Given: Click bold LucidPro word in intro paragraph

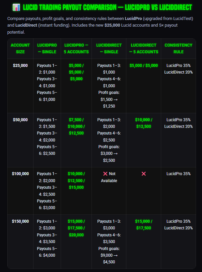Looking at the screenshot, I should click(133, 19).
